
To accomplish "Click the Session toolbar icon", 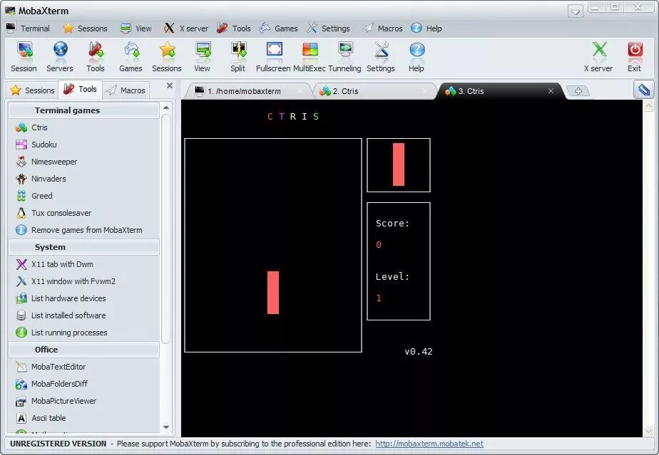I will click(24, 57).
